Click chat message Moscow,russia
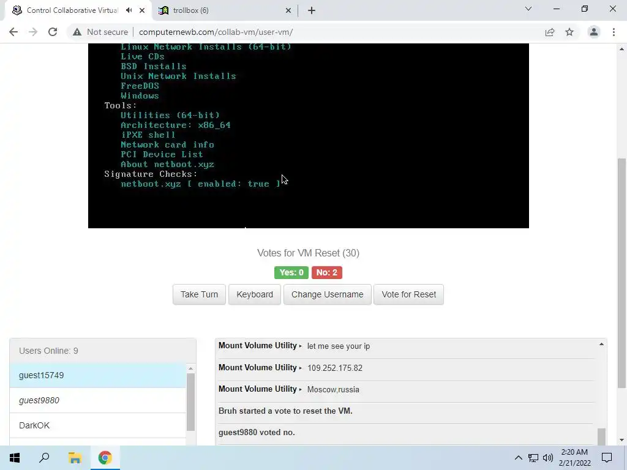 pos(333,390)
